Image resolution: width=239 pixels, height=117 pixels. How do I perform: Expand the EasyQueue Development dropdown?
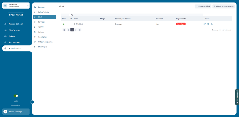(x=27, y=6)
